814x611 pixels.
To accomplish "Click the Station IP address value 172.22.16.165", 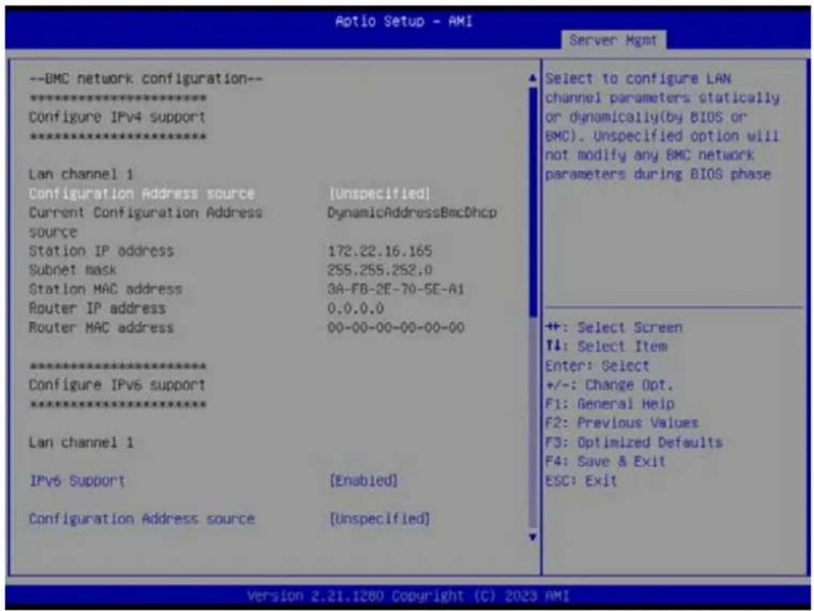I will [380, 251].
